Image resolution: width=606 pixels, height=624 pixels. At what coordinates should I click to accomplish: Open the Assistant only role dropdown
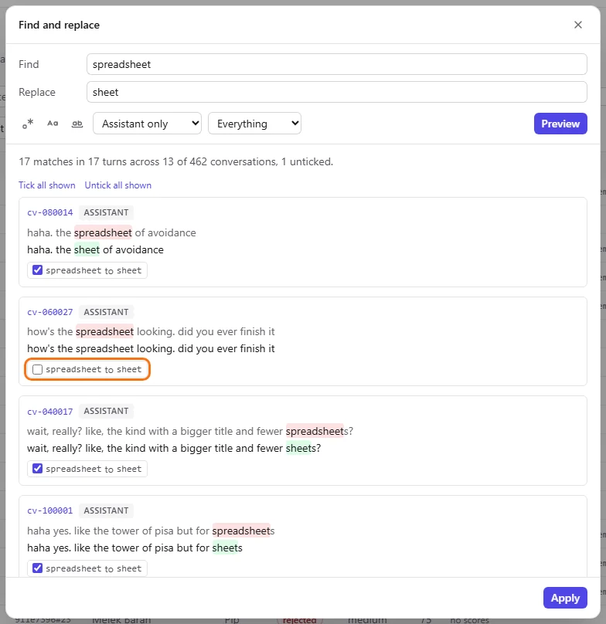147,124
